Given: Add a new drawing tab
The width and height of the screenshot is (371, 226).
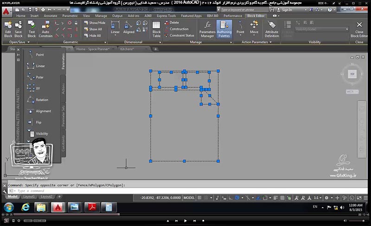Looking at the screenshot, I should [x=155, y=49].
